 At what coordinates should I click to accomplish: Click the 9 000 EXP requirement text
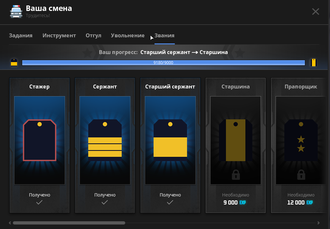pos(235,203)
